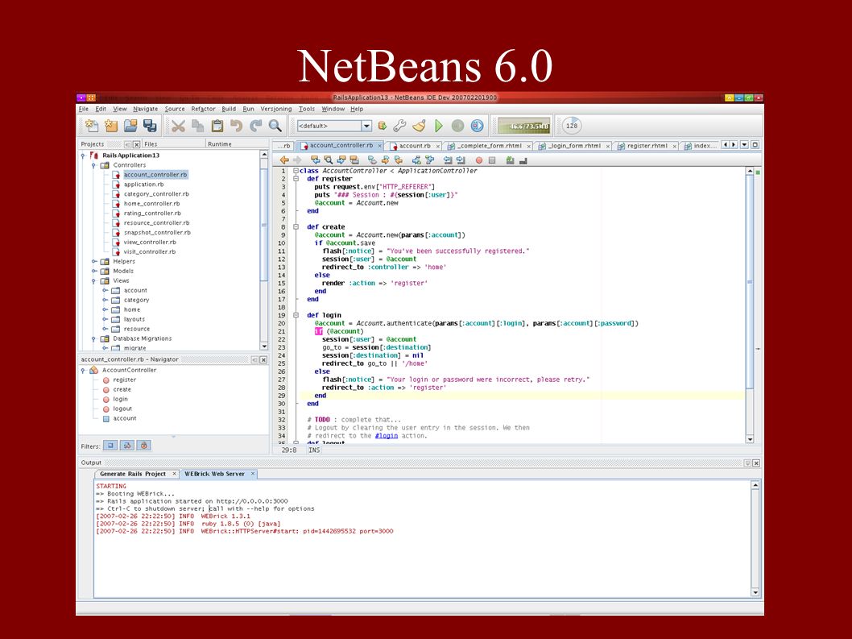Expand the category views subfolder

[105, 300]
